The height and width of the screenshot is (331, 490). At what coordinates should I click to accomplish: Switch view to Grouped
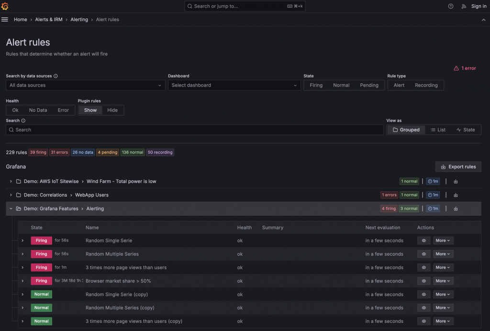point(406,130)
